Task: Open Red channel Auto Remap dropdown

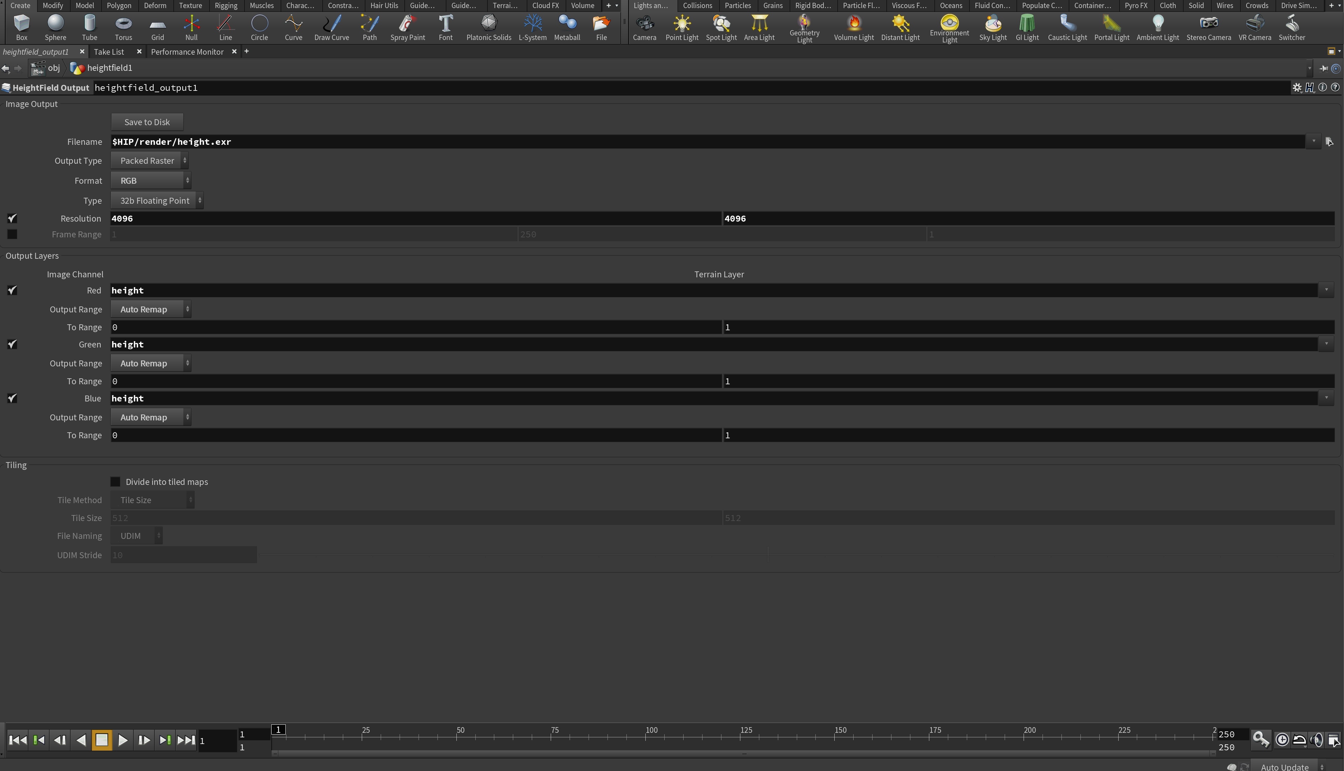Action: click(150, 309)
